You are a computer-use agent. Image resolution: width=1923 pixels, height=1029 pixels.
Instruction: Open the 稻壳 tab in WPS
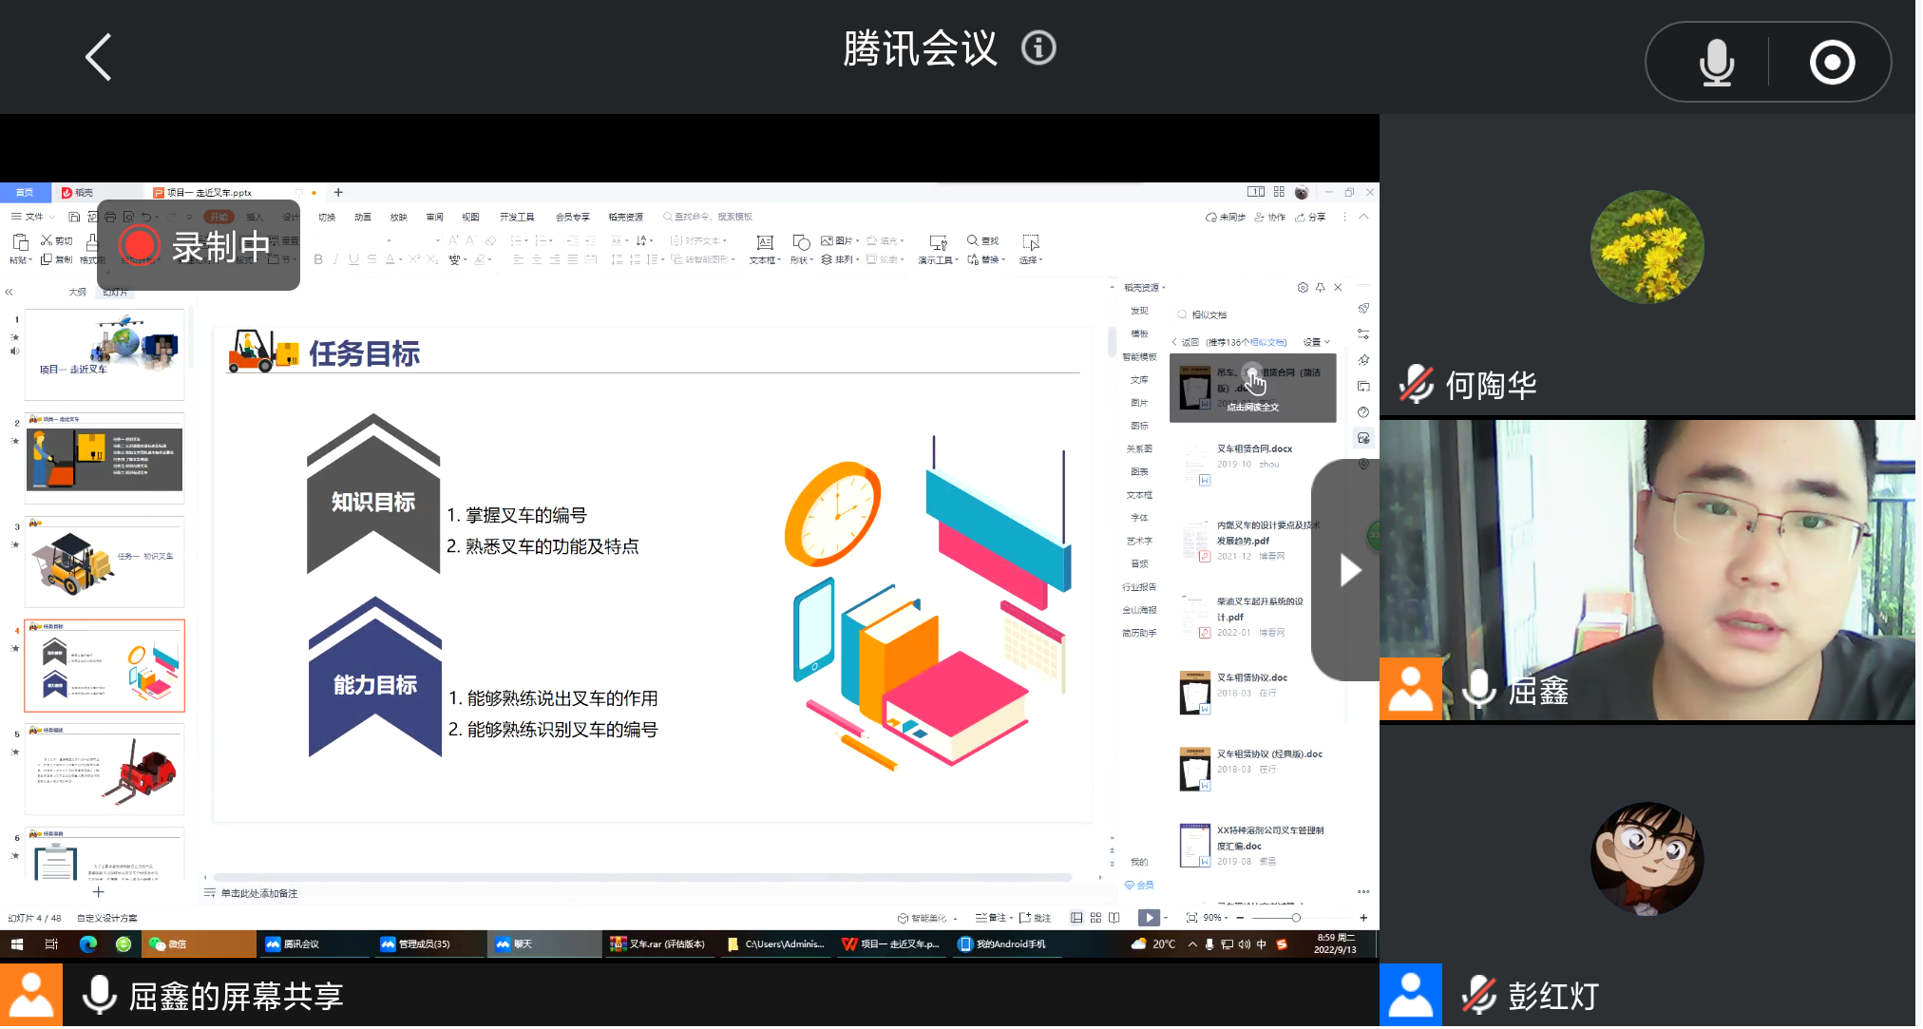tap(78, 192)
